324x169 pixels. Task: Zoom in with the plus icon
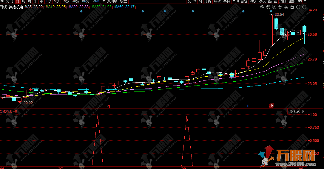pos(298,7)
